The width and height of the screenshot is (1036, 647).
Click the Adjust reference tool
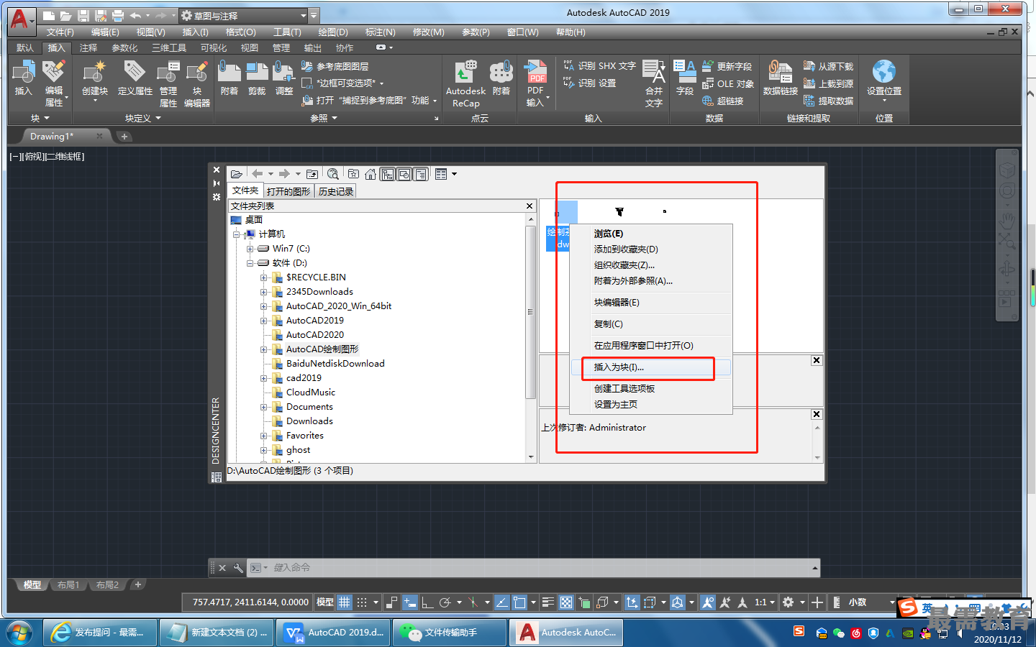(284, 78)
